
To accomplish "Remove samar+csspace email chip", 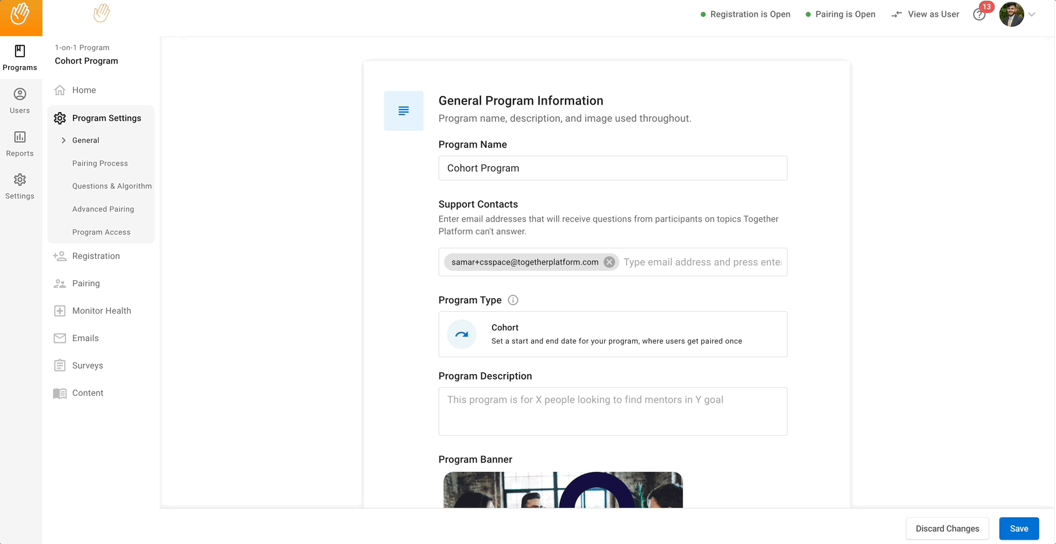I will click(x=609, y=262).
